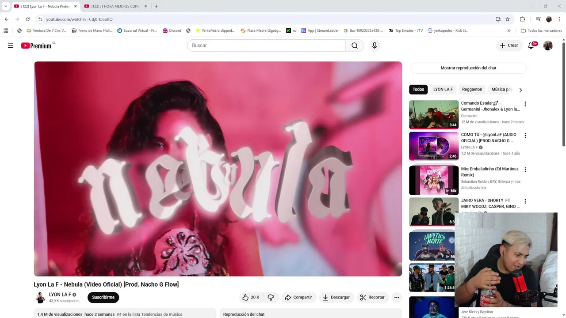Bookmark this page with the star icon
This screenshot has height=318, width=566.
click(x=508, y=19)
